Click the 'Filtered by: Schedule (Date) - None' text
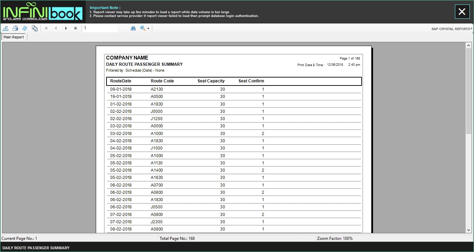 (x=135, y=70)
